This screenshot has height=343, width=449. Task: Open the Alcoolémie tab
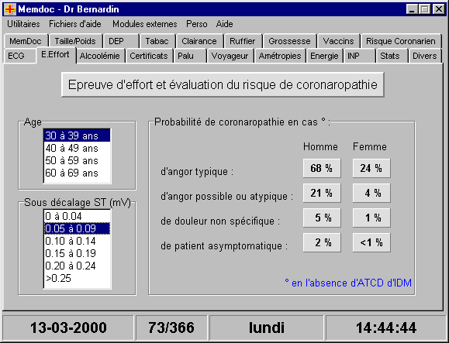pos(100,56)
